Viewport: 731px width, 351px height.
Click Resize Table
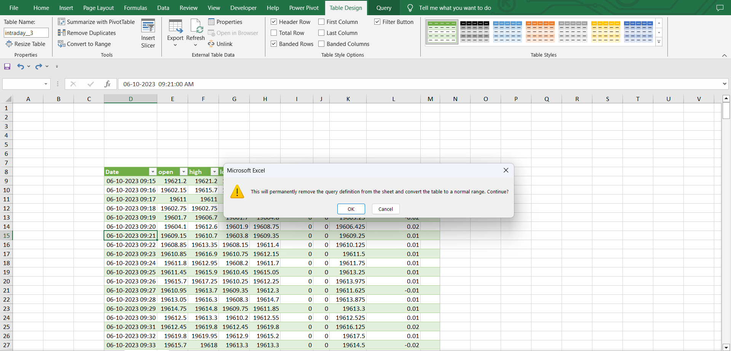pyautogui.click(x=26, y=44)
